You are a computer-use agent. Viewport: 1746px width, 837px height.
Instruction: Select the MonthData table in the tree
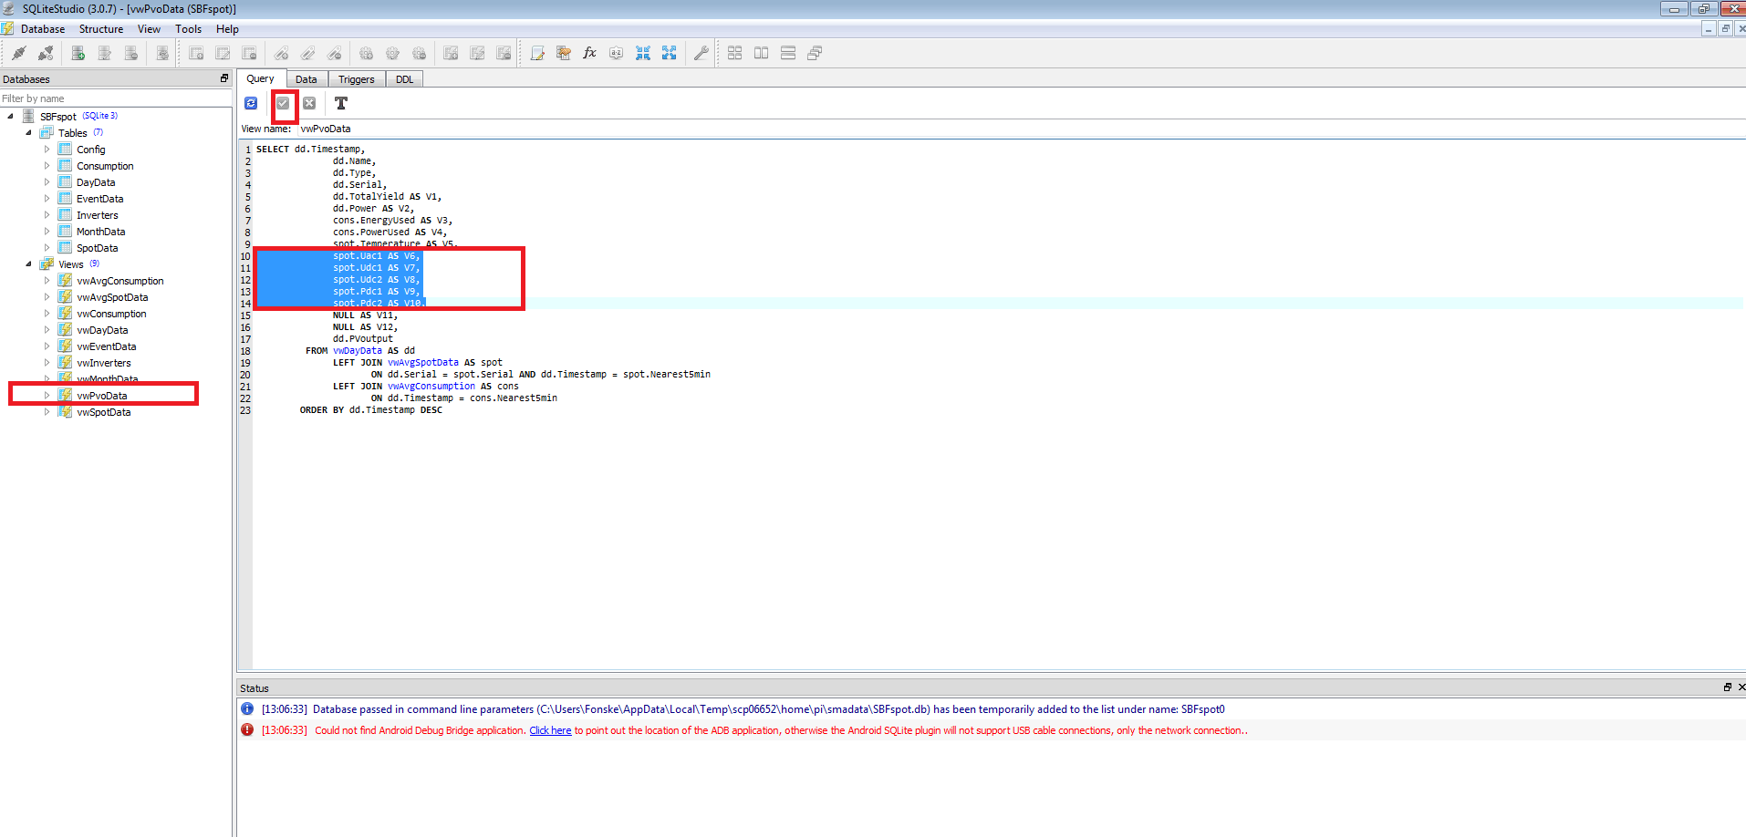point(101,232)
